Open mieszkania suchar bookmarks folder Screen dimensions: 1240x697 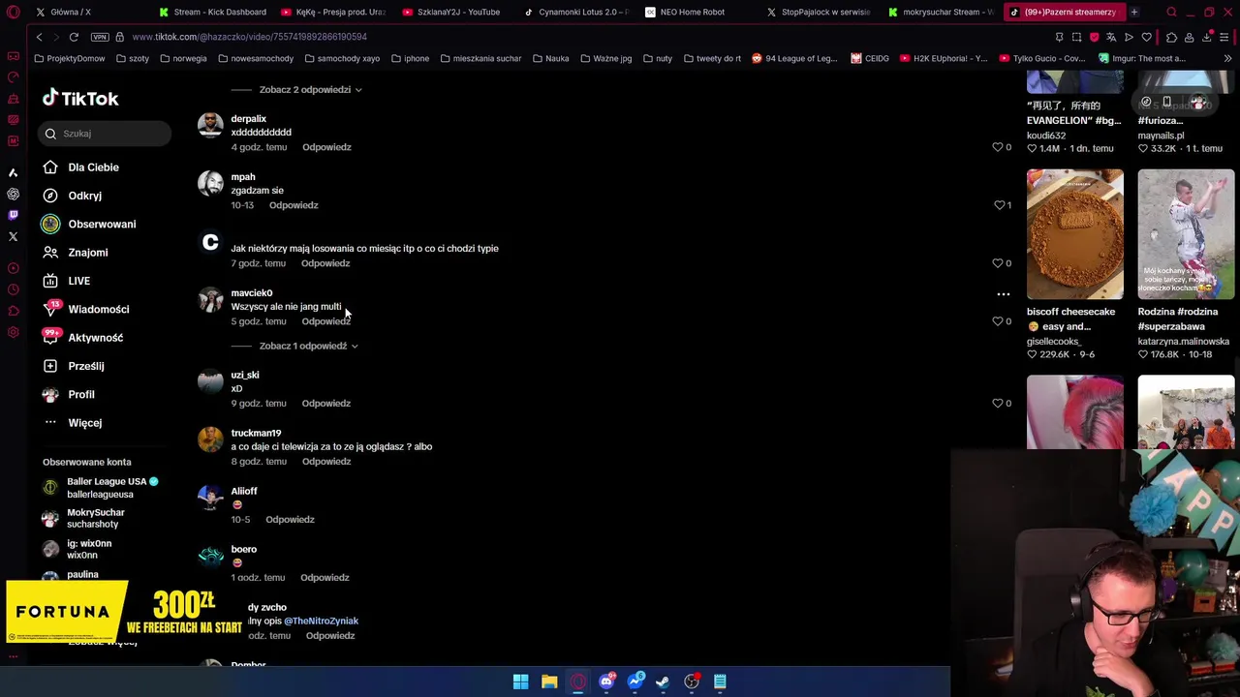(x=480, y=58)
